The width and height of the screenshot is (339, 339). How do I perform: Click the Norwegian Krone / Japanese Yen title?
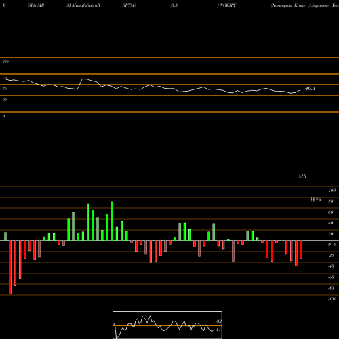[x=305, y=5]
